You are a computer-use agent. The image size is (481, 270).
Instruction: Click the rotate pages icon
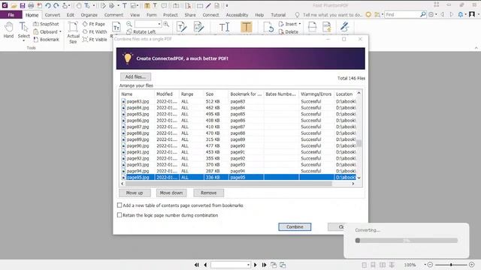[x=268, y=27]
